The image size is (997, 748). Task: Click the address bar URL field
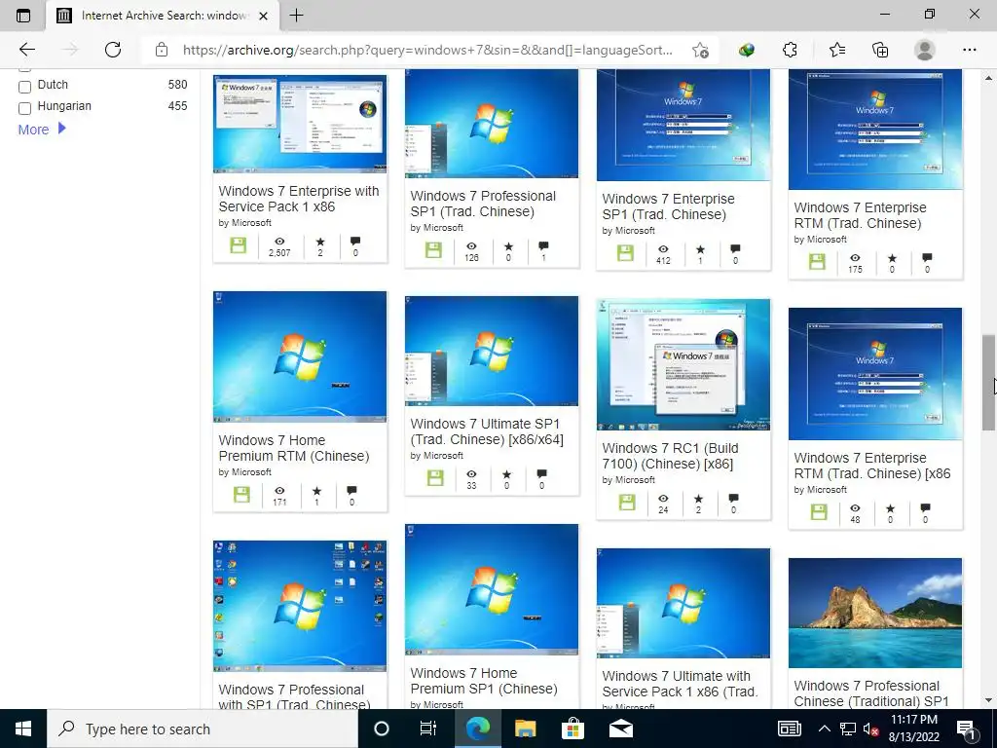point(427,50)
